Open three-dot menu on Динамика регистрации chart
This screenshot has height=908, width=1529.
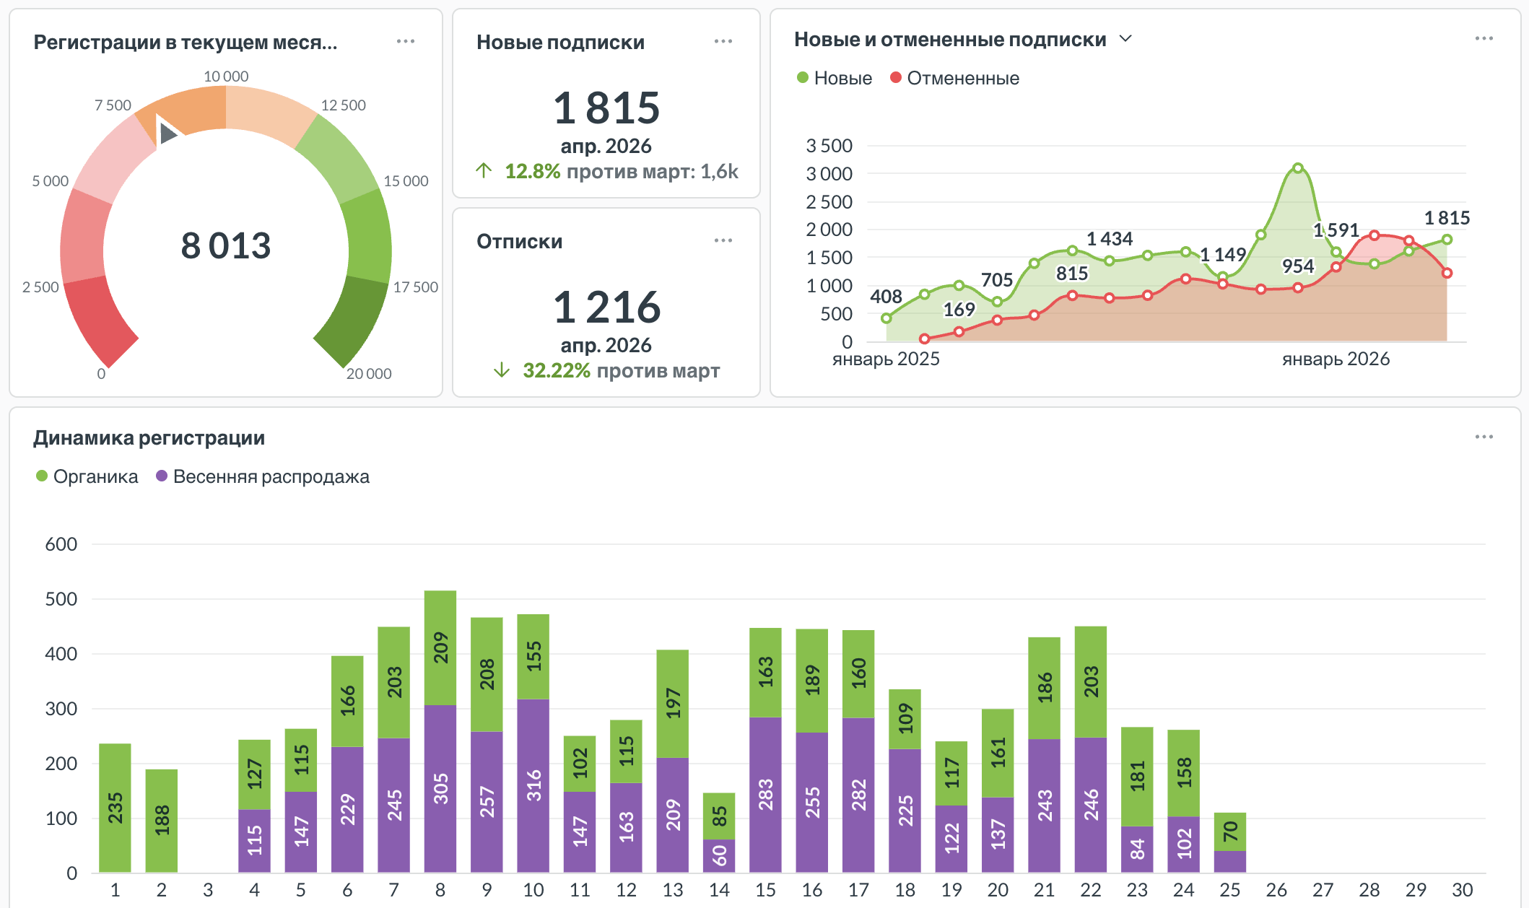[x=1484, y=437]
